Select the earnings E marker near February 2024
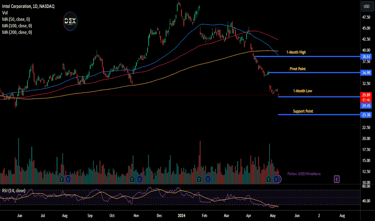 click(x=199, y=179)
